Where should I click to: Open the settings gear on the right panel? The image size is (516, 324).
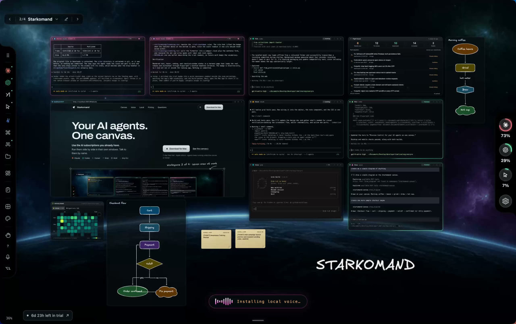coord(505,201)
